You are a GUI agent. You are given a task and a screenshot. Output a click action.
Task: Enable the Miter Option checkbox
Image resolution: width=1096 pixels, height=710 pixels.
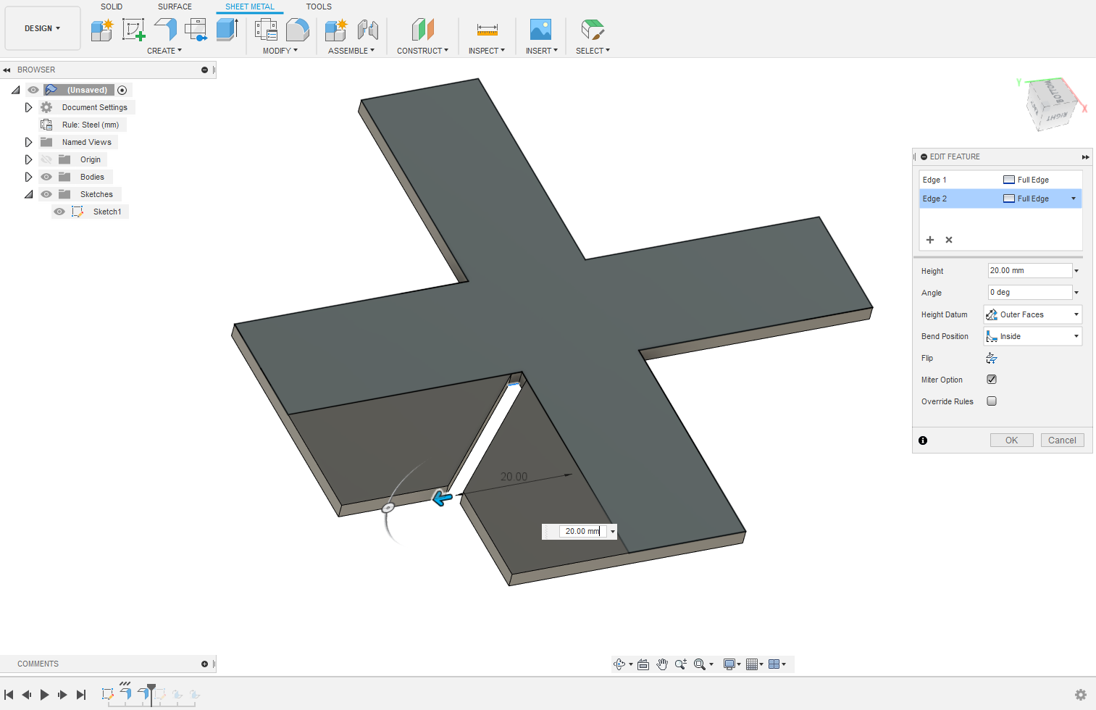(991, 379)
